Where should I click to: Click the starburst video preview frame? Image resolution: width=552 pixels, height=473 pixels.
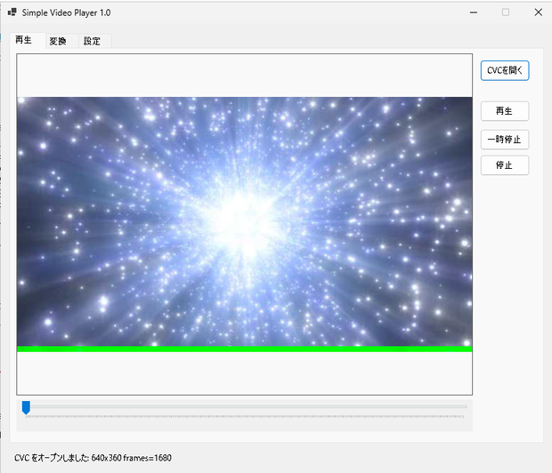tap(244, 224)
